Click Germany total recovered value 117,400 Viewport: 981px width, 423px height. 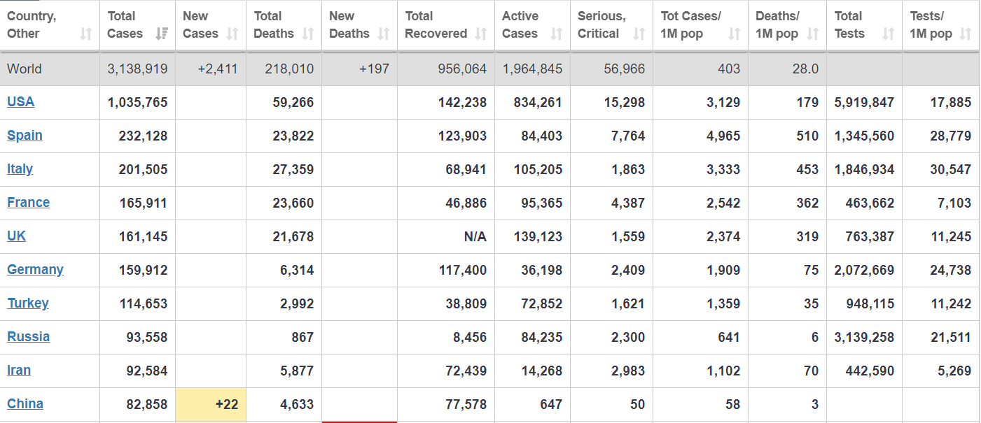pyautogui.click(x=461, y=270)
